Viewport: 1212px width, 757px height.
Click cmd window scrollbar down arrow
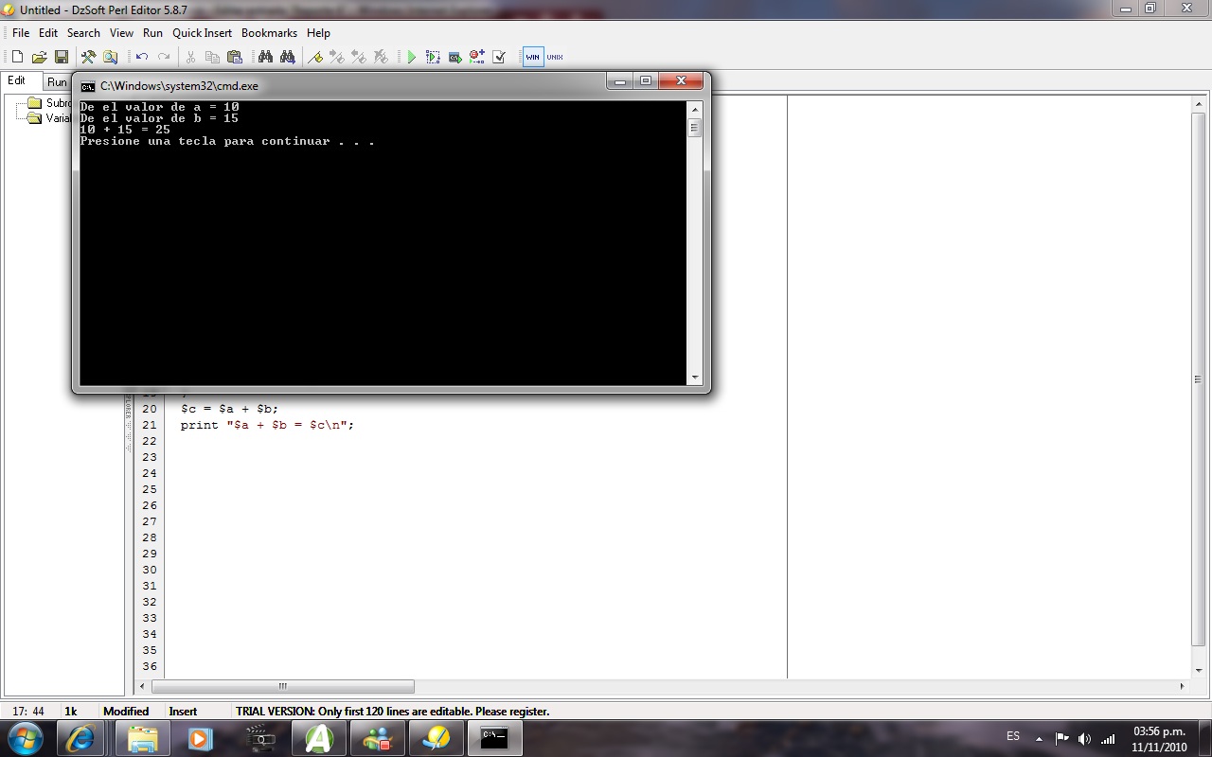pos(695,378)
